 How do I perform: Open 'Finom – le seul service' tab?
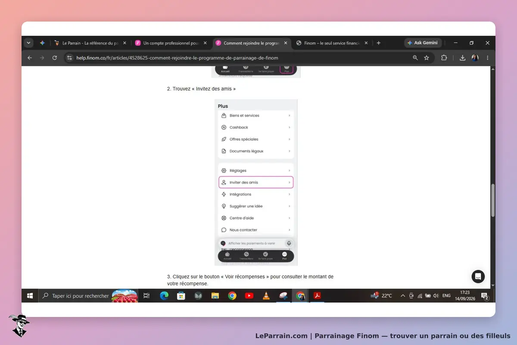331,43
